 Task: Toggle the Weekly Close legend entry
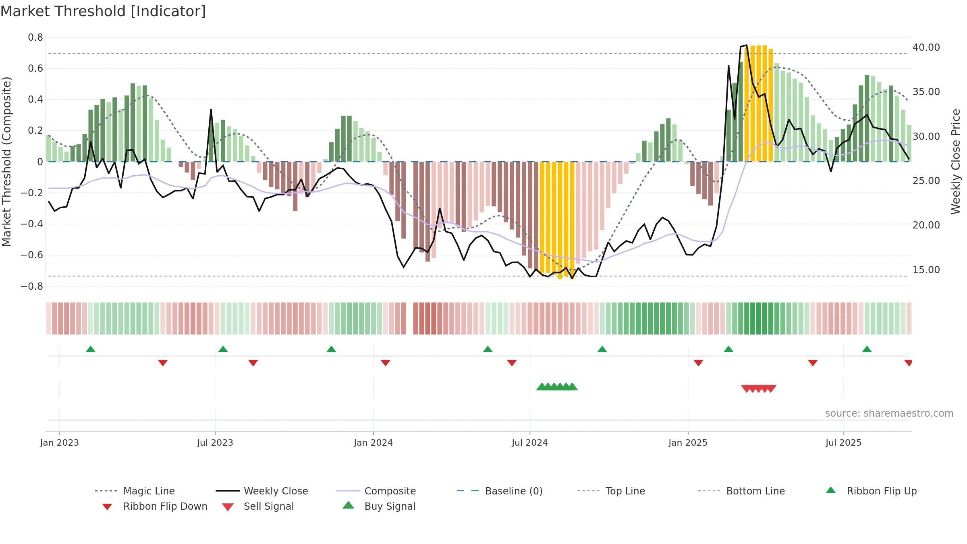(x=262, y=491)
